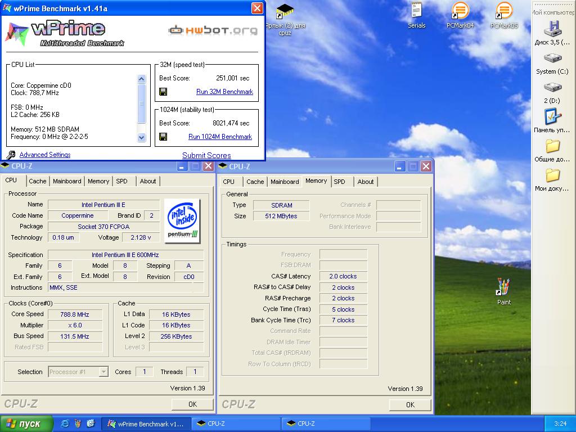Viewport: 576px width, 432px height.
Task: Click CPU List scrollbar up arrow
Action: point(141,79)
